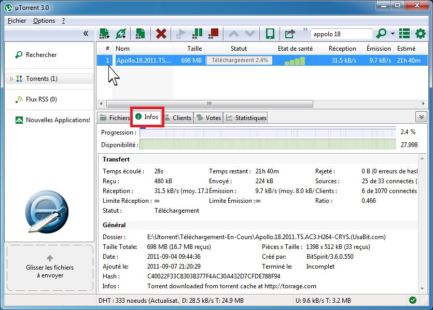Click the E:\Utorrent download folder path
433x310 pixels.
click(266, 237)
